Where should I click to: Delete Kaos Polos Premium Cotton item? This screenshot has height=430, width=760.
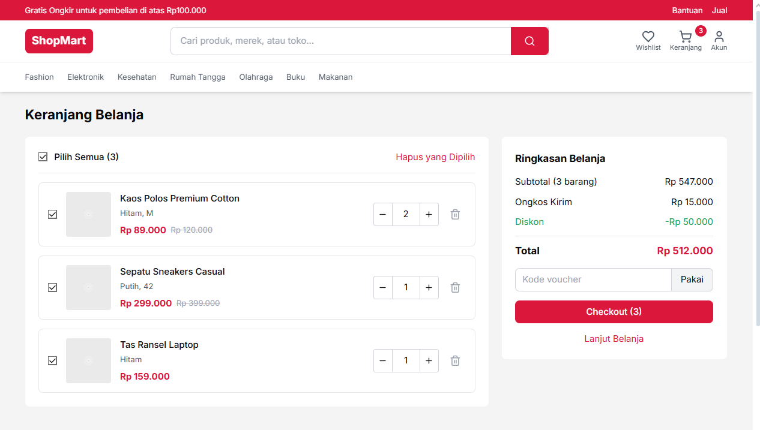pyautogui.click(x=455, y=214)
